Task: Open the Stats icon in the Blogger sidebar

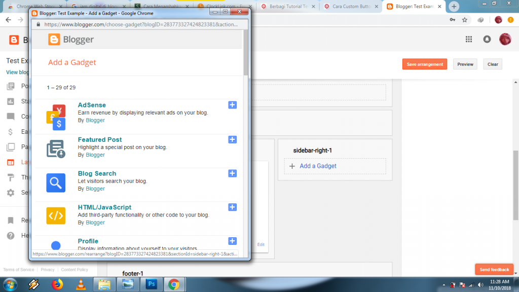Action: click(x=11, y=101)
